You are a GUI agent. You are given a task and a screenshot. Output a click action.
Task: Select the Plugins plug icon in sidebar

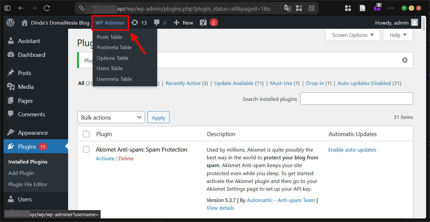[11, 146]
